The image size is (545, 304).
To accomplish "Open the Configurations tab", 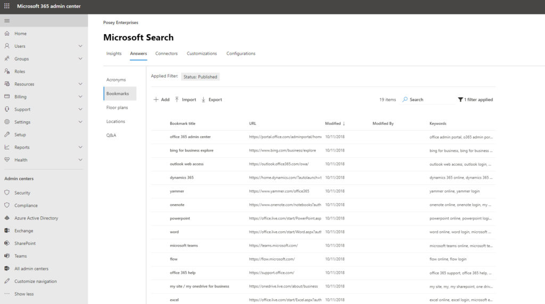I will (x=241, y=54).
